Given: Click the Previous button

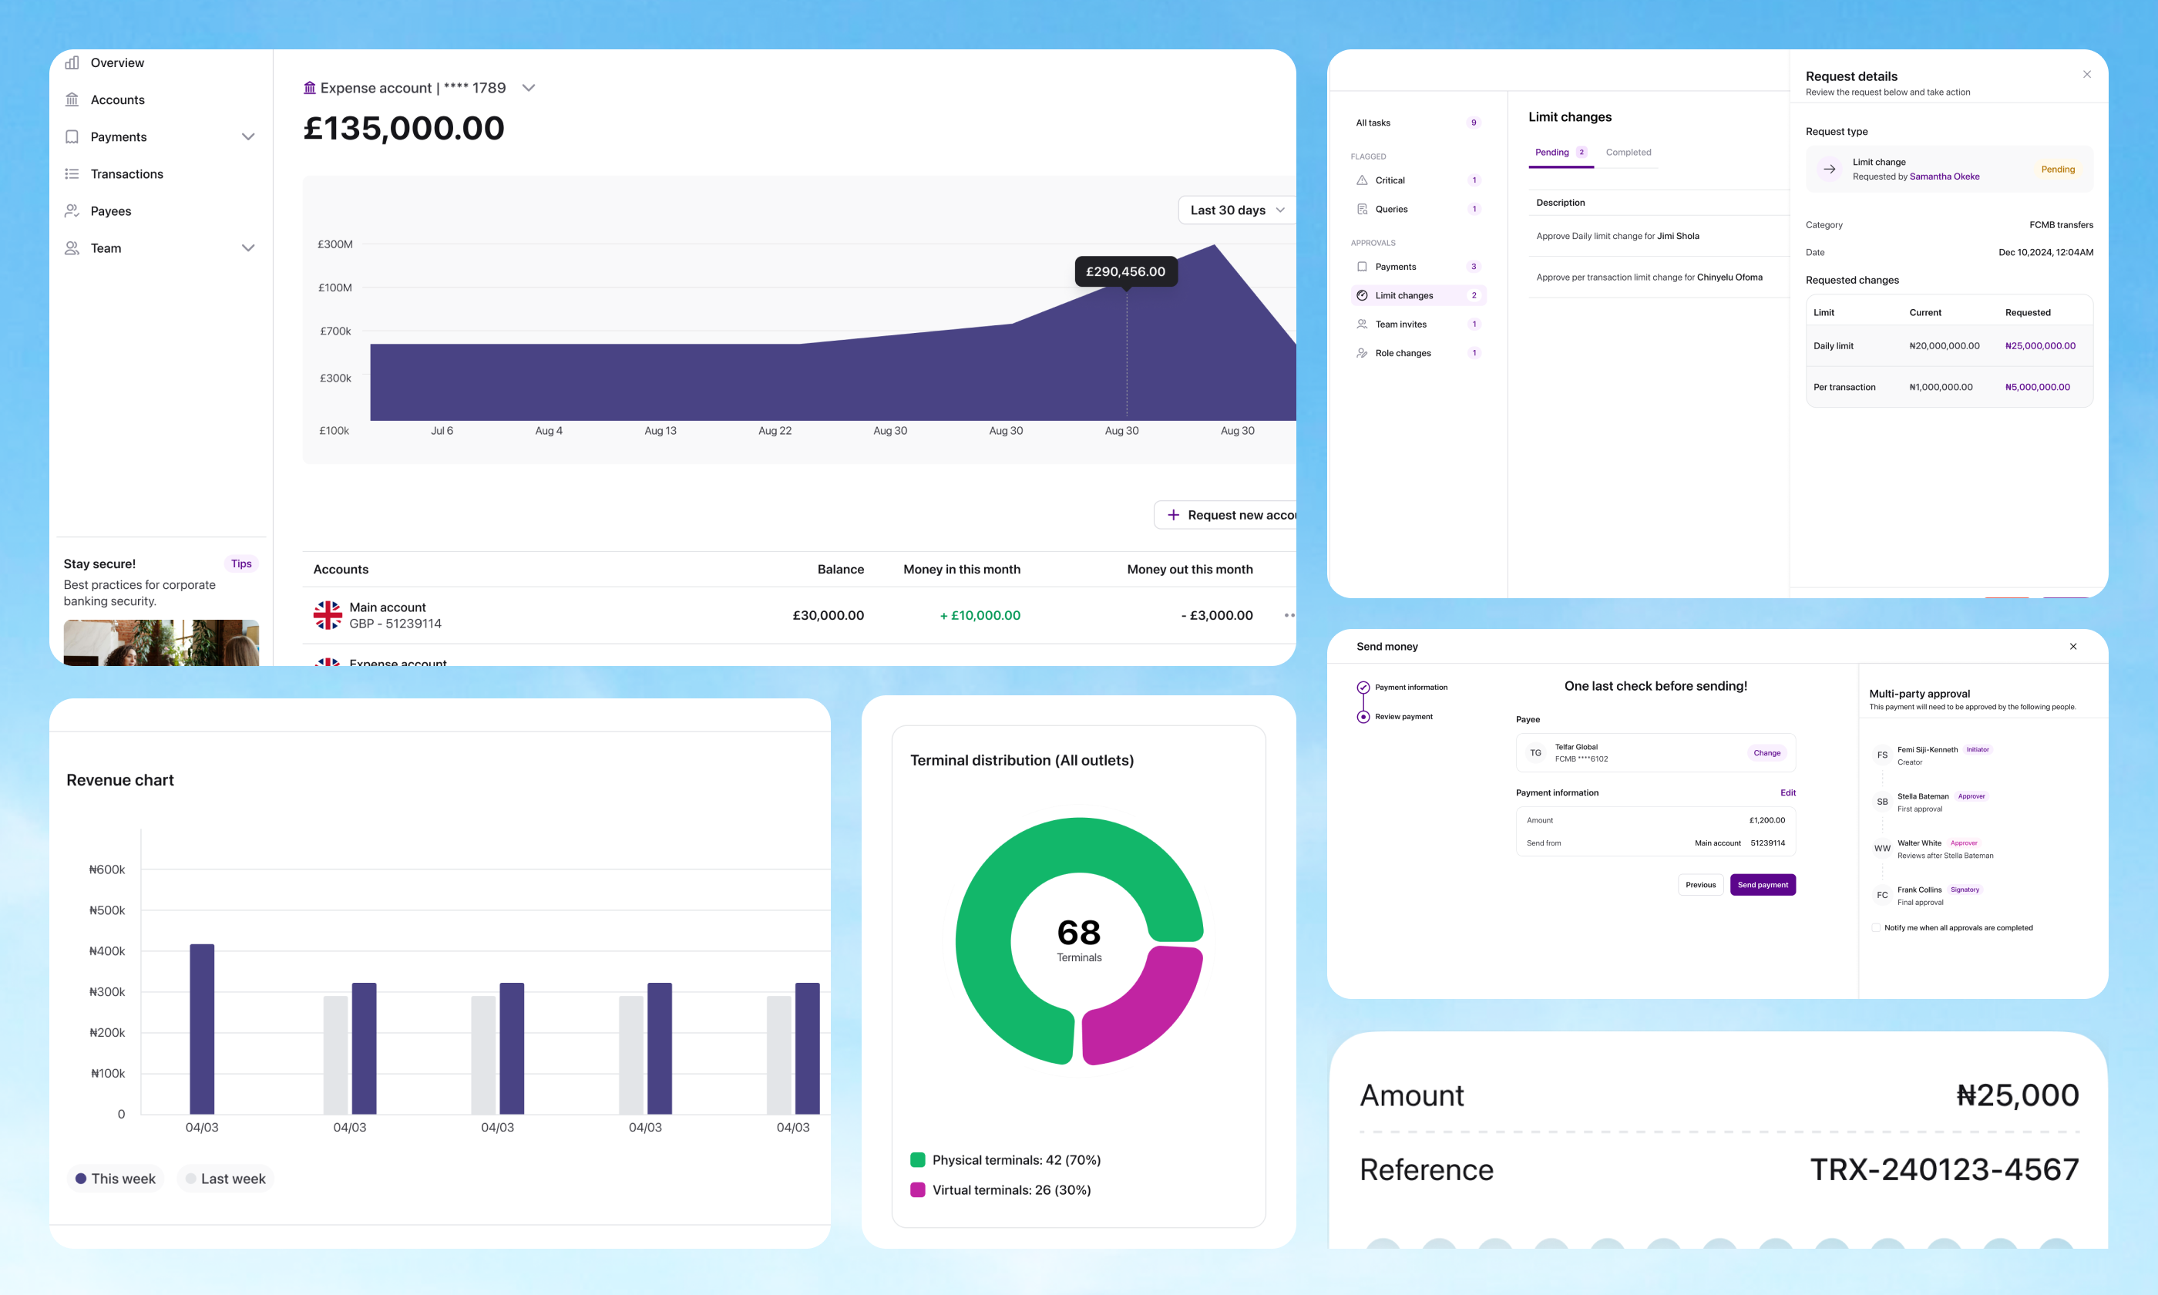Looking at the screenshot, I should coord(1700,885).
